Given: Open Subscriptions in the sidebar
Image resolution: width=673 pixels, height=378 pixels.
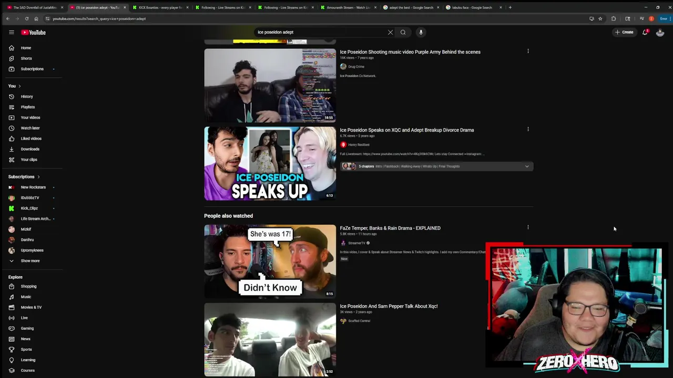Looking at the screenshot, I should pos(32,69).
